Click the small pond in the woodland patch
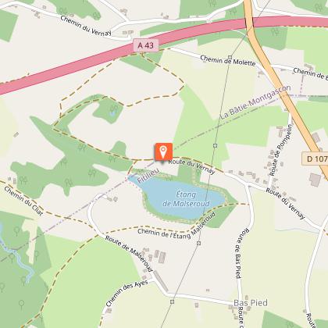Image resolution: width=328 pixels, height=328 pixels. [x=112, y=113]
